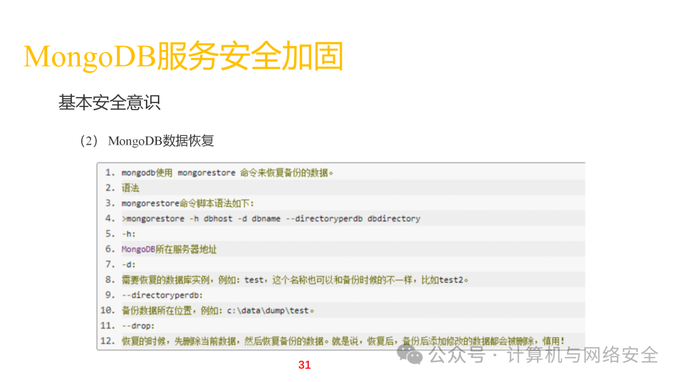
Task: Select line 11 option --drop:
Action: pyautogui.click(x=138, y=325)
